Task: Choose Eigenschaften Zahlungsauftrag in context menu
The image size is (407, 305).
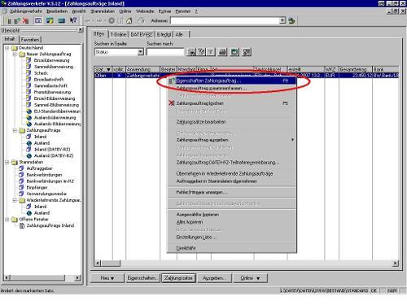Action: 232,81
